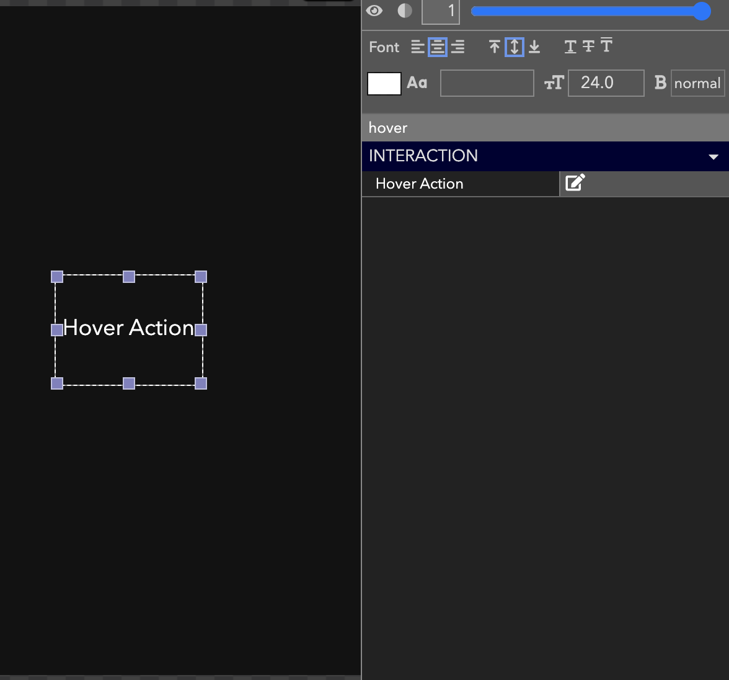Click the empty font family field
Image resolution: width=729 pixels, height=680 pixels.
tap(487, 83)
